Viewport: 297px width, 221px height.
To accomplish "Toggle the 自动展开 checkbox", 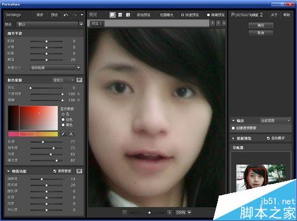I will click(x=268, y=138).
